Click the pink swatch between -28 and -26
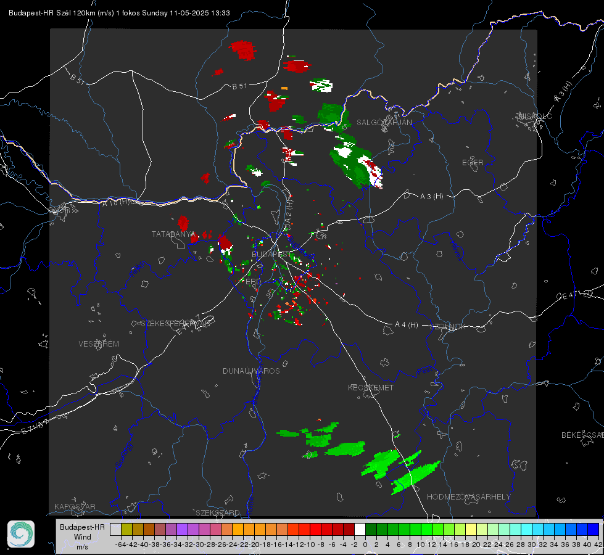This screenshot has height=555, width=604. [x=215, y=529]
